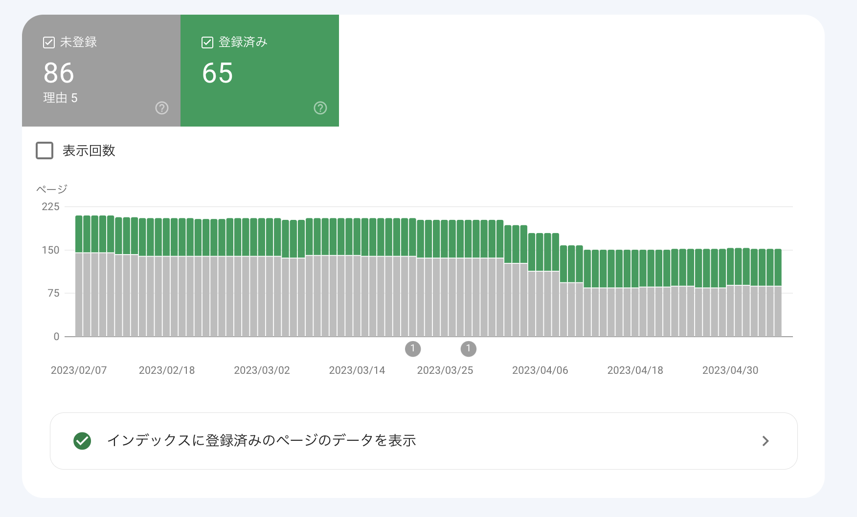Click the 2023/04/18 date label

click(x=635, y=370)
